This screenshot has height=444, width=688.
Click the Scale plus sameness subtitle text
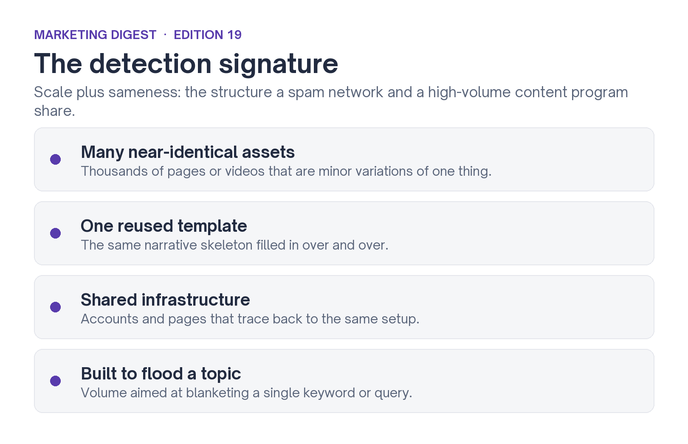[x=331, y=101]
